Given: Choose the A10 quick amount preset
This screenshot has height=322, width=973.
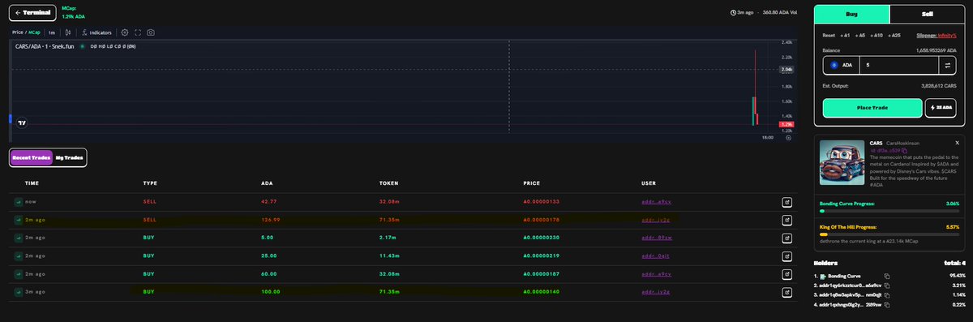Looking at the screenshot, I should 877,36.
